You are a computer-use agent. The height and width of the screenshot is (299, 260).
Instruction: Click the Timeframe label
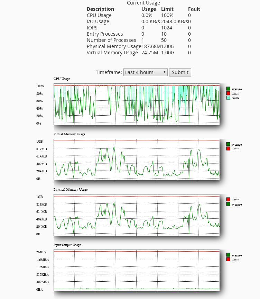coord(109,72)
